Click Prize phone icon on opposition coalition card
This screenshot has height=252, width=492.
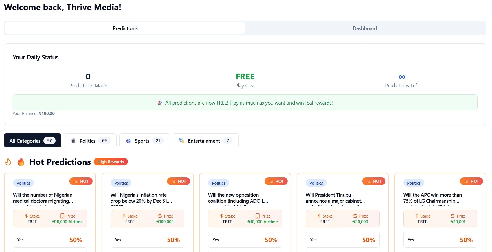[x=258, y=216]
